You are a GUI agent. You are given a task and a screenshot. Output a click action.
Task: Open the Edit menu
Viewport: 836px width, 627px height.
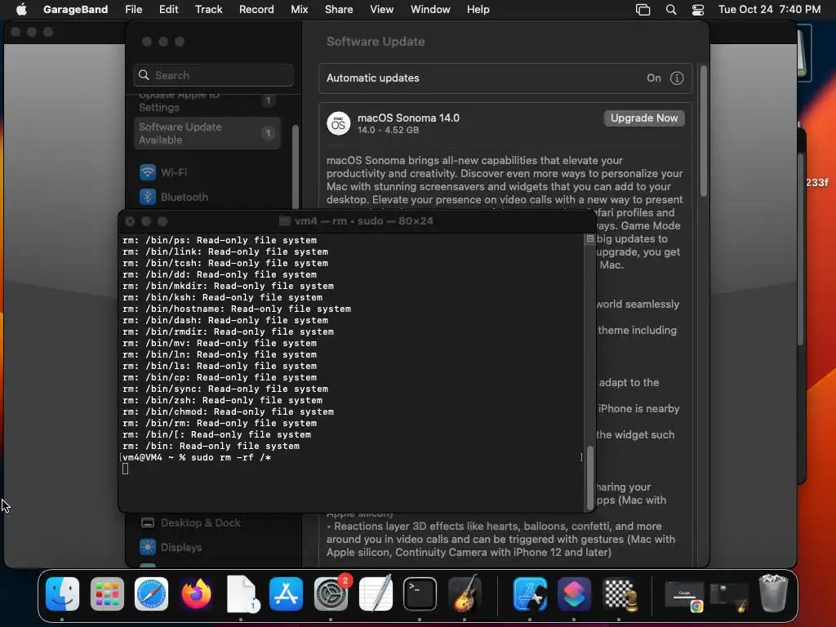coord(168,9)
